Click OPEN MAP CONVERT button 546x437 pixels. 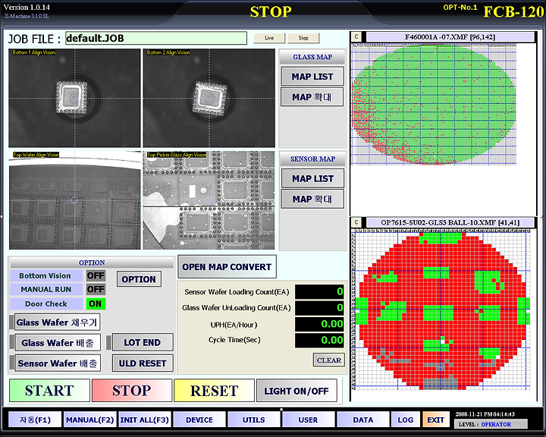click(x=227, y=266)
